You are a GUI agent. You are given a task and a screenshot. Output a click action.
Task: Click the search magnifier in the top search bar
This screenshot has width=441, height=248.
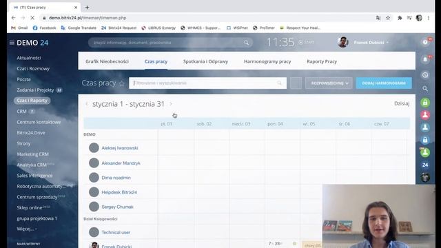coord(246,43)
